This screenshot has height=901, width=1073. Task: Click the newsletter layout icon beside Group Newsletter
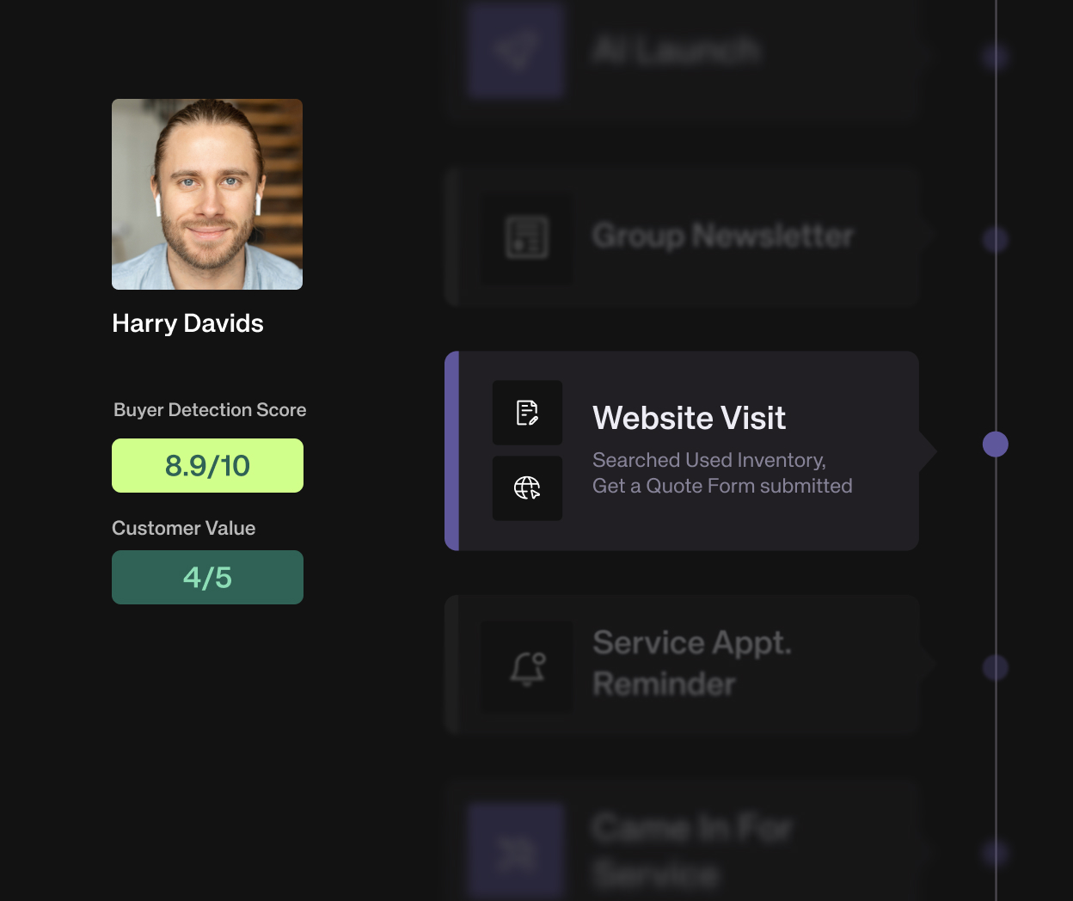pyautogui.click(x=526, y=238)
